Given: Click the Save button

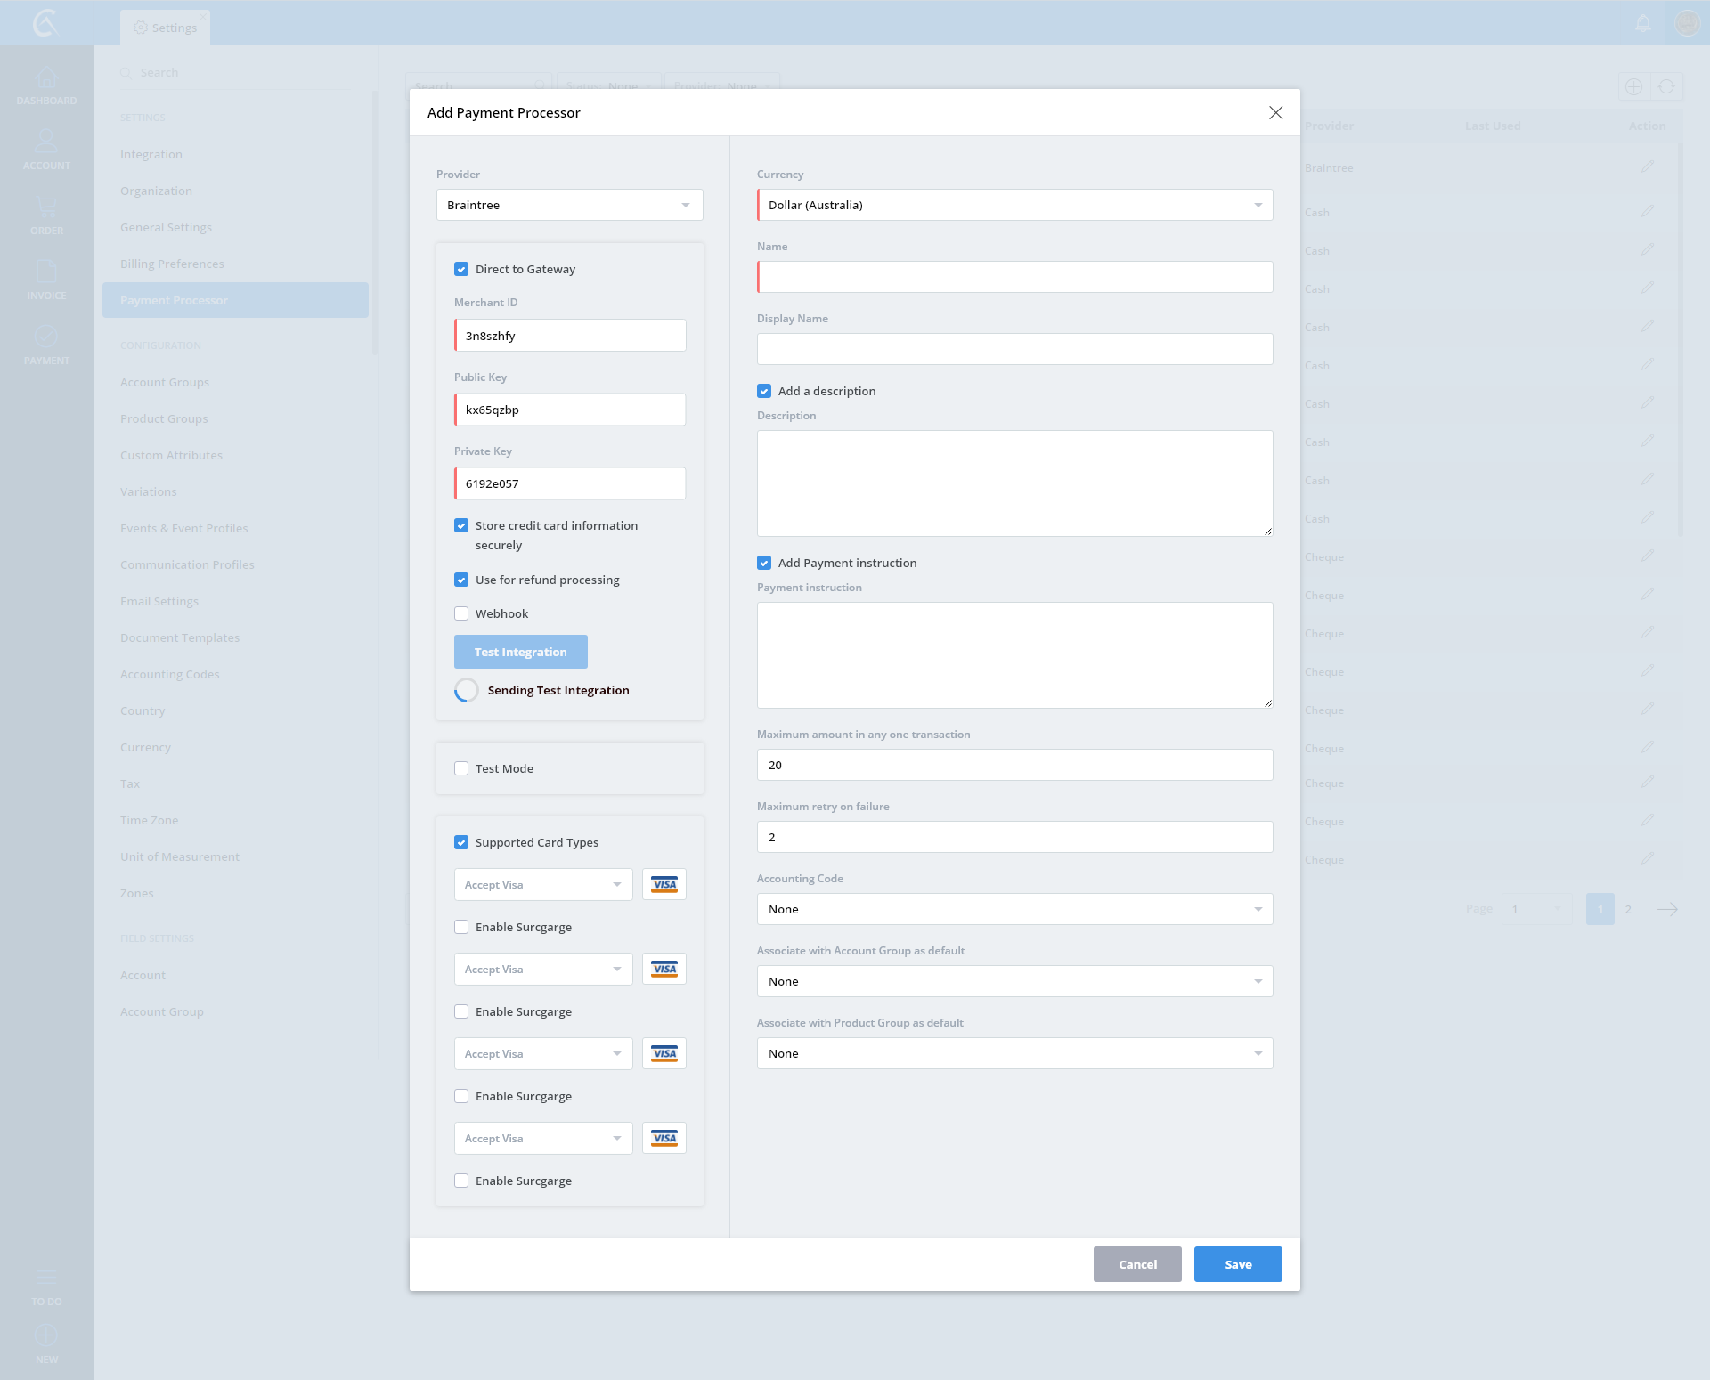Looking at the screenshot, I should (x=1237, y=1264).
